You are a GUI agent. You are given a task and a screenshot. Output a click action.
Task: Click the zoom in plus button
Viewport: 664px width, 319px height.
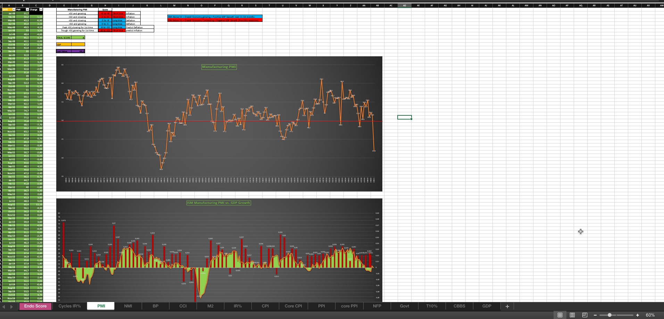pyautogui.click(x=638, y=315)
